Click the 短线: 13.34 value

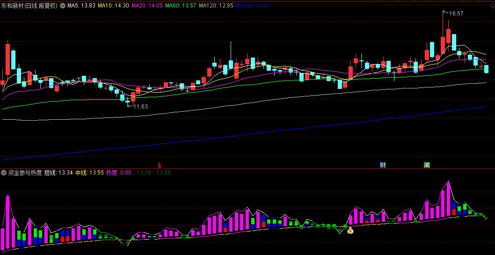tap(59, 173)
